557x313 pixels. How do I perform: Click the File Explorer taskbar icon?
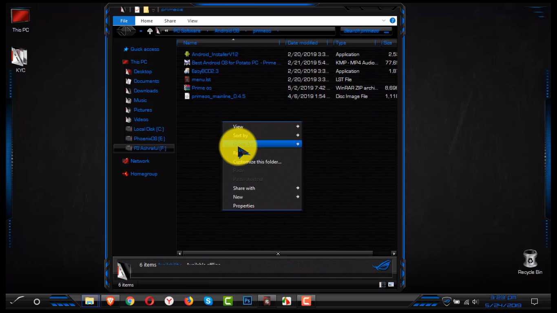(90, 301)
